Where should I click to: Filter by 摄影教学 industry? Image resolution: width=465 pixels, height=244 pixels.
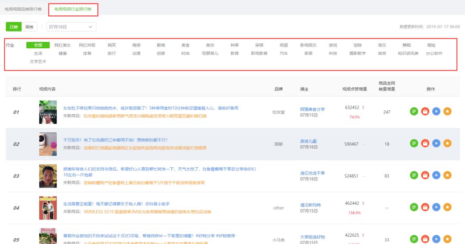(x=358, y=53)
